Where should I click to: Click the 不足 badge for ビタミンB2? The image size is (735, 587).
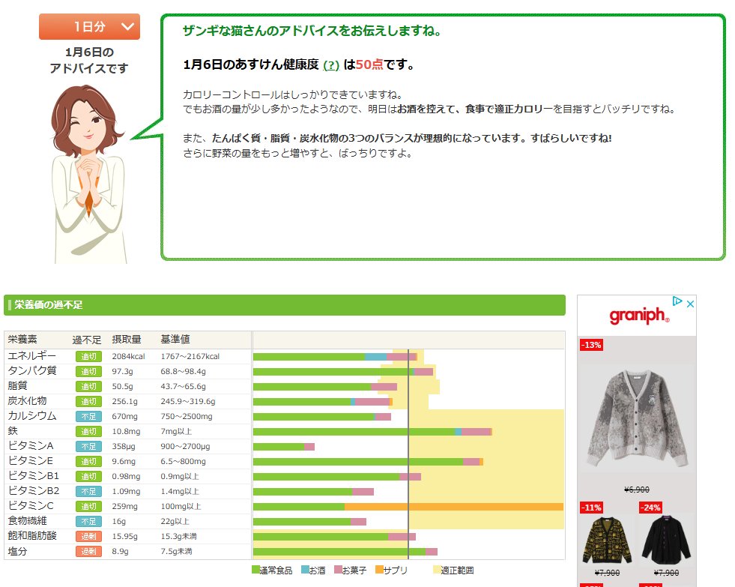click(x=88, y=491)
